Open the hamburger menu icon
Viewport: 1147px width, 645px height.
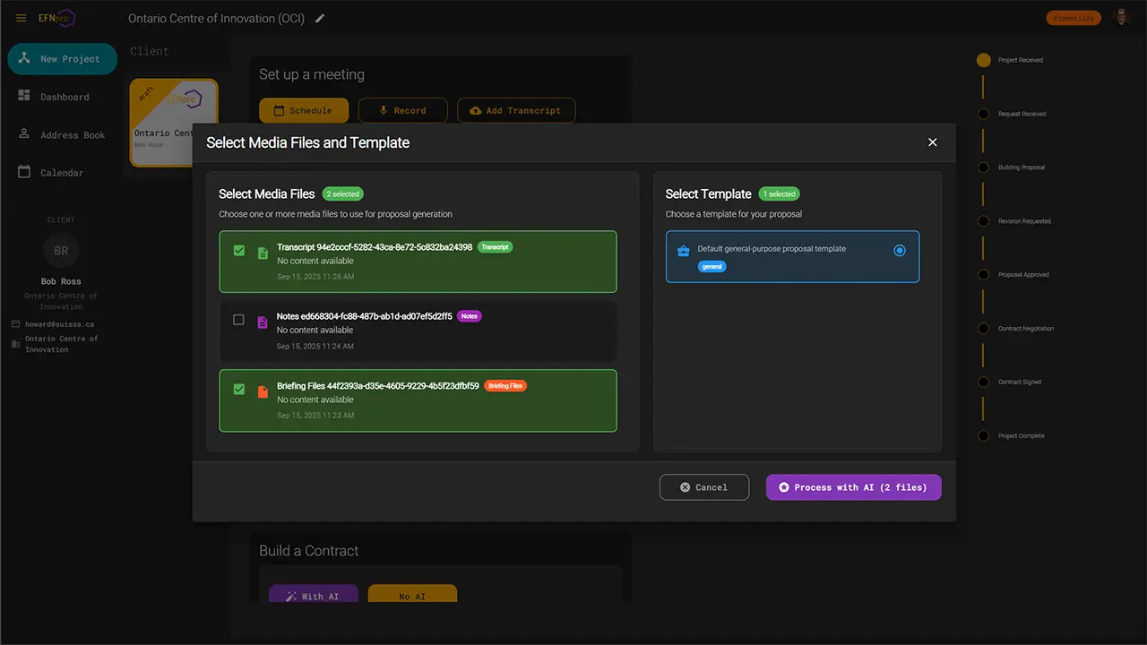[22, 18]
